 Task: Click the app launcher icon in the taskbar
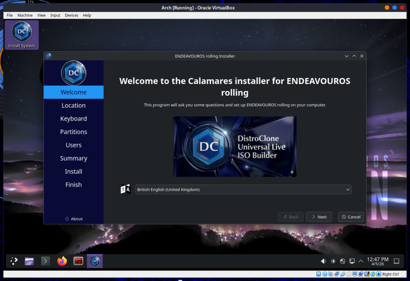coord(13,261)
